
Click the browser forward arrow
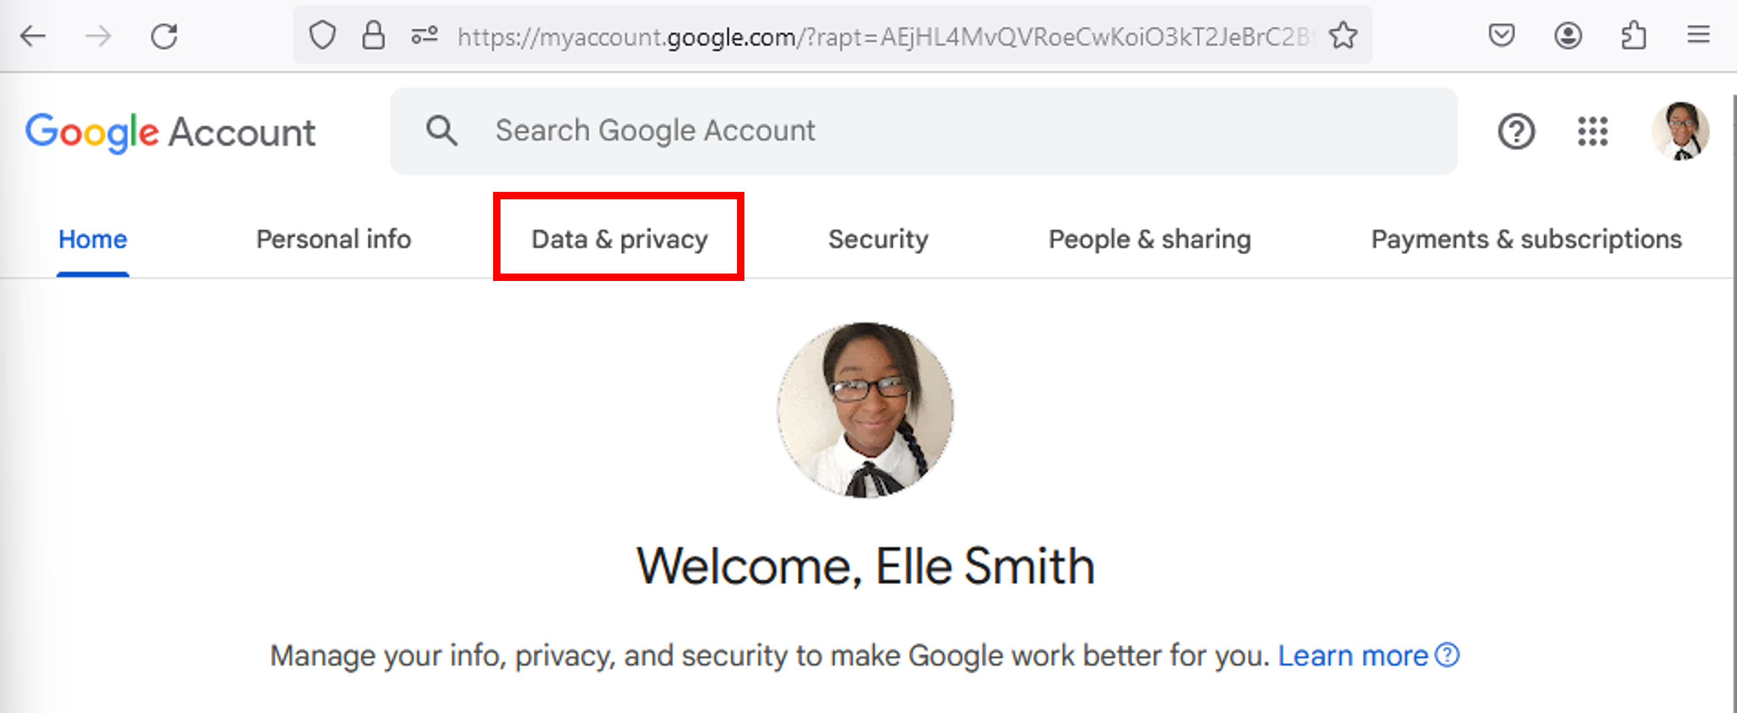99,36
